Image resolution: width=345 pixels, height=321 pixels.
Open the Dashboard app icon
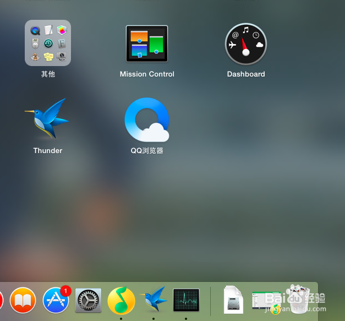click(x=246, y=44)
